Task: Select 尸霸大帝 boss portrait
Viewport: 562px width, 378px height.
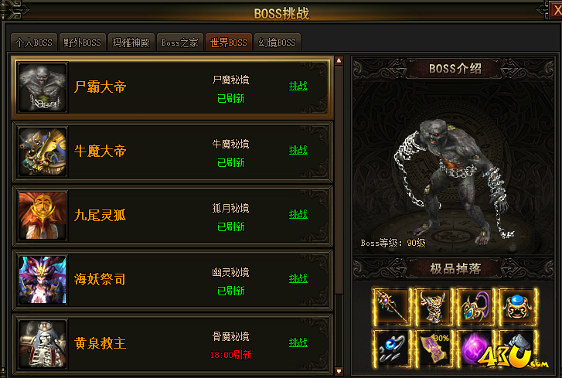Action: point(43,87)
